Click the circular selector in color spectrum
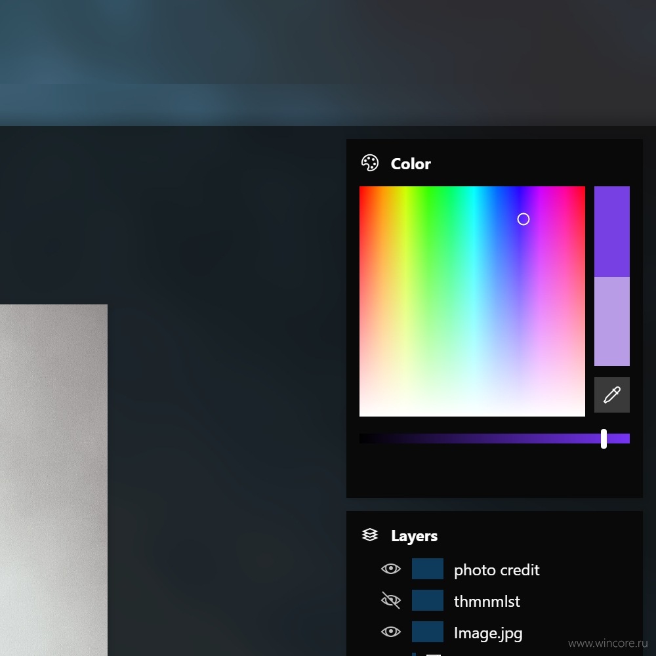656x656 pixels. tap(523, 219)
